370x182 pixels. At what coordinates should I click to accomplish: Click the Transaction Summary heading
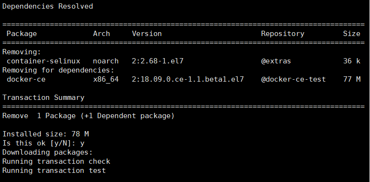(x=44, y=97)
